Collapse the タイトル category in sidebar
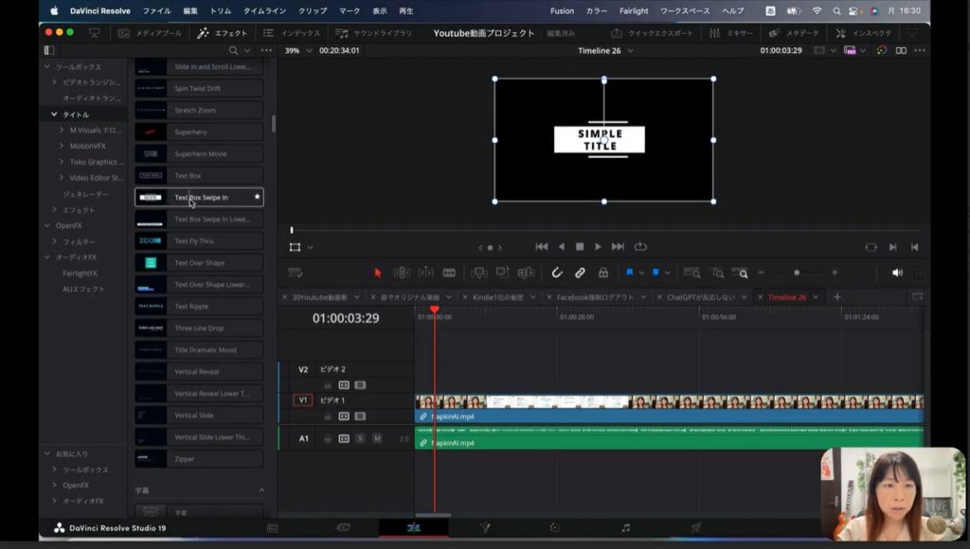This screenshot has width=970, height=549. click(x=54, y=115)
